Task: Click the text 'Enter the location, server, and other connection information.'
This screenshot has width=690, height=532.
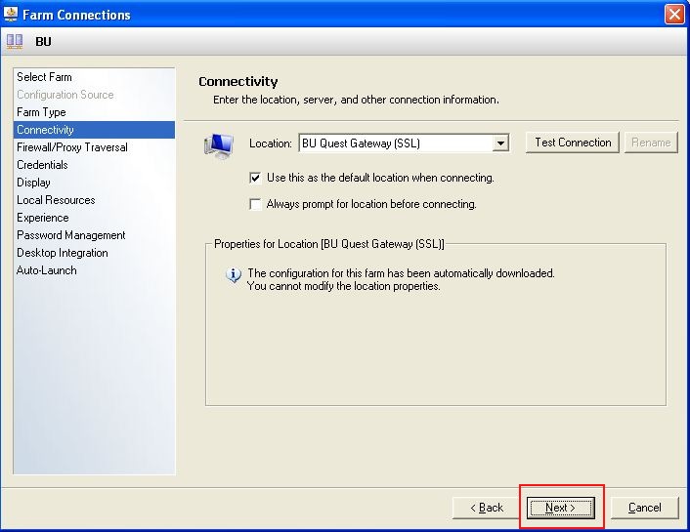Action: coord(356,100)
